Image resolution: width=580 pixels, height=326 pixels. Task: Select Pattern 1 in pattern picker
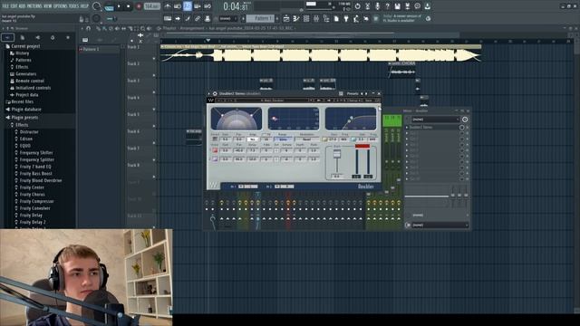click(x=100, y=49)
